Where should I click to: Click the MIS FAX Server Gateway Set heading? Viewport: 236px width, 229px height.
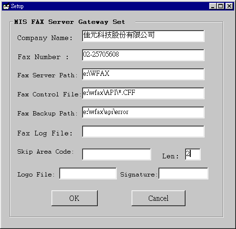70,22
